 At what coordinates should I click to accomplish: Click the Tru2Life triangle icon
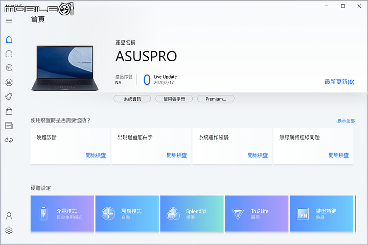238,214
